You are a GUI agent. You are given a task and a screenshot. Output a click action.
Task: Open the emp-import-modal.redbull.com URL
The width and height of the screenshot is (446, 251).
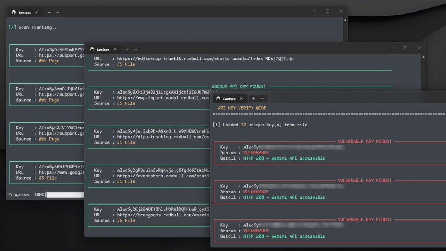[164, 98]
